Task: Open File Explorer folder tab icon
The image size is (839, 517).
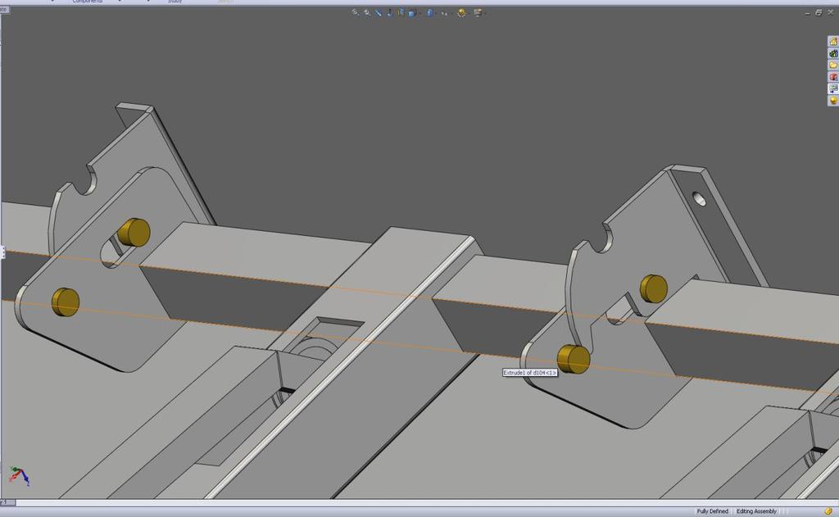Action: [x=833, y=66]
